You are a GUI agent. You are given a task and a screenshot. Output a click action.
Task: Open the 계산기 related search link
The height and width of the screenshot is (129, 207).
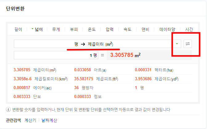click(30, 120)
